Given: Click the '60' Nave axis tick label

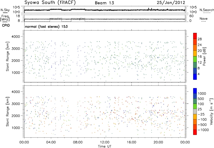Looking at the screenshot, I should click(191, 16).
